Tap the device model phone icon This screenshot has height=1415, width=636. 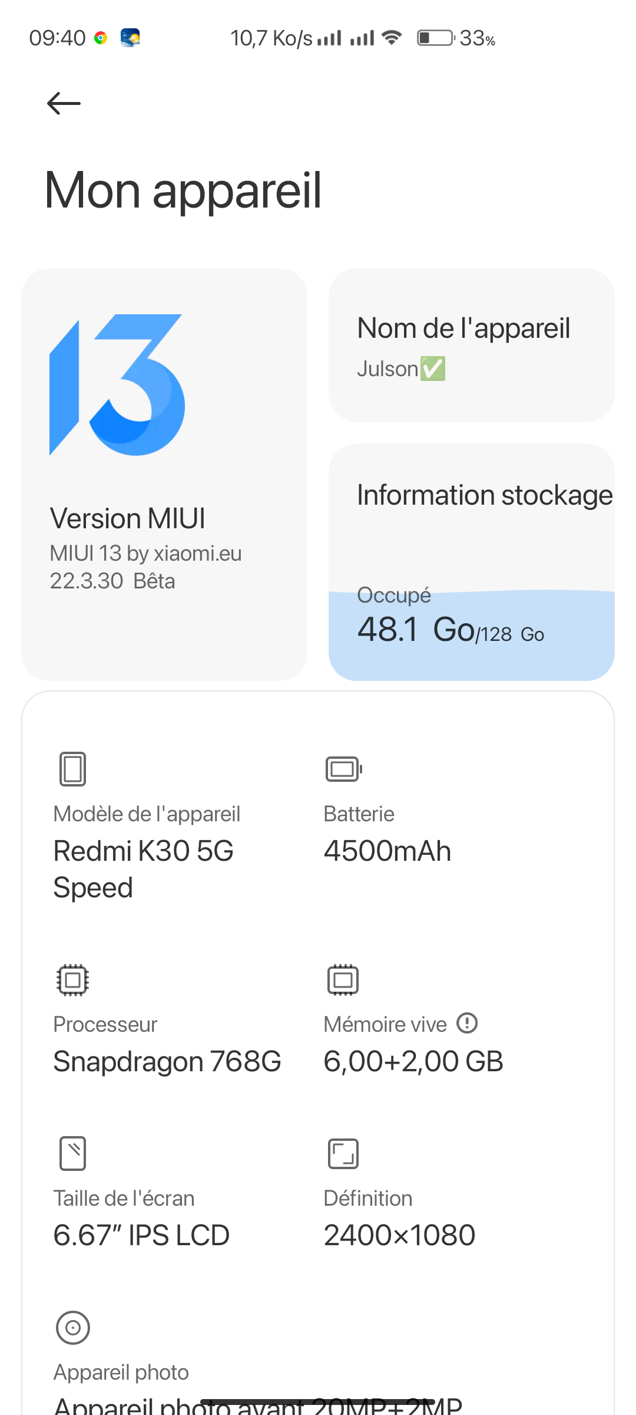pyautogui.click(x=72, y=769)
